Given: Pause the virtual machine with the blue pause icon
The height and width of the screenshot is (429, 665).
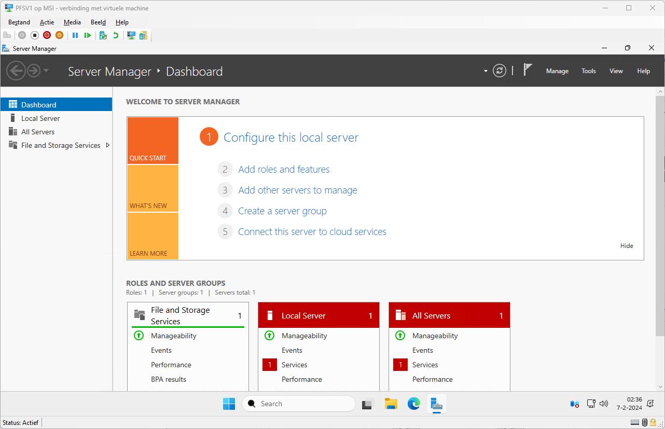Looking at the screenshot, I should 75,35.
